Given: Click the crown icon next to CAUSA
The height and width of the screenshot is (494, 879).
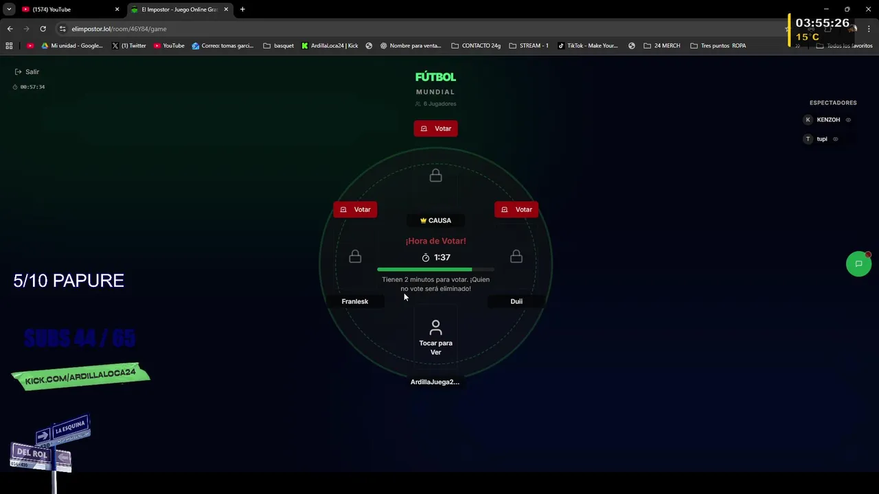Looking at the screenshot, I should [x=424, y=221].
